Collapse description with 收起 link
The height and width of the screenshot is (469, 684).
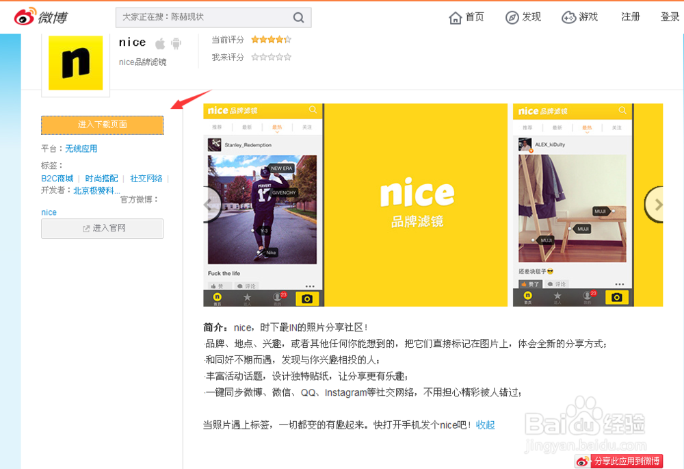(x=485, y=425)
